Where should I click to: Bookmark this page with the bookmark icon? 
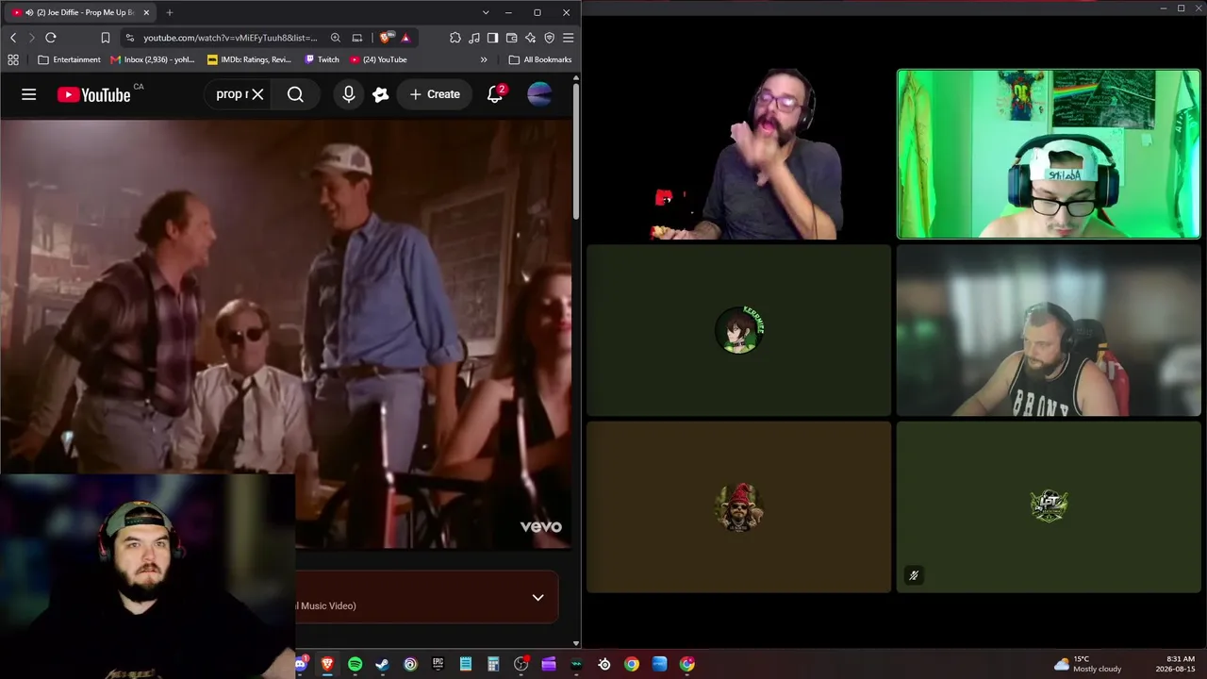click(106, 38)
